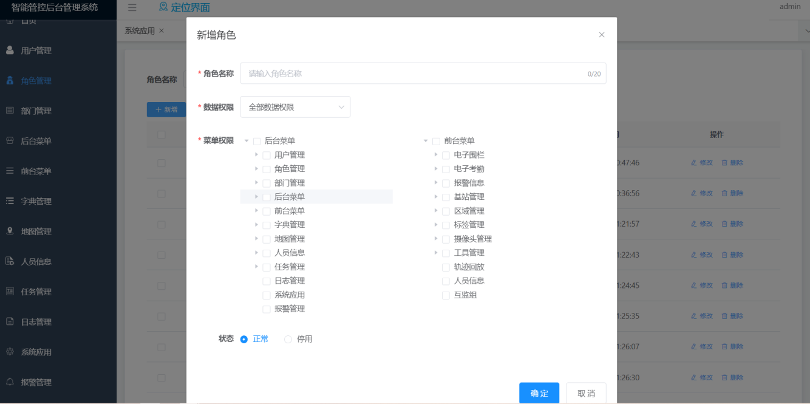This screenshot has height=404, width=810.
Task: Check the 用户管理 menu permission checkbox
Action: (x=267, y=155)
